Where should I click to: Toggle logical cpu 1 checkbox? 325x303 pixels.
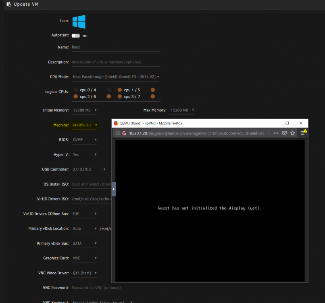[120, 90]
